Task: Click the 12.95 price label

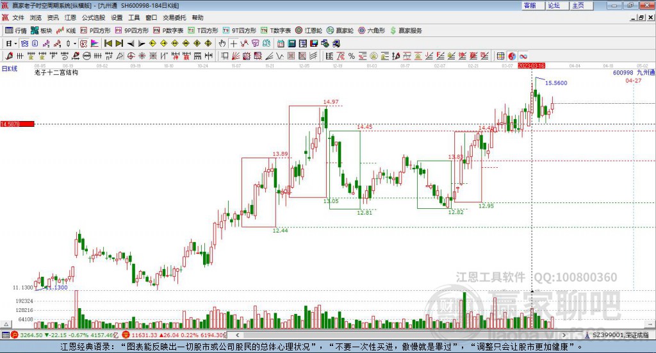Action: pyautogui.click(x=486, y=206)
